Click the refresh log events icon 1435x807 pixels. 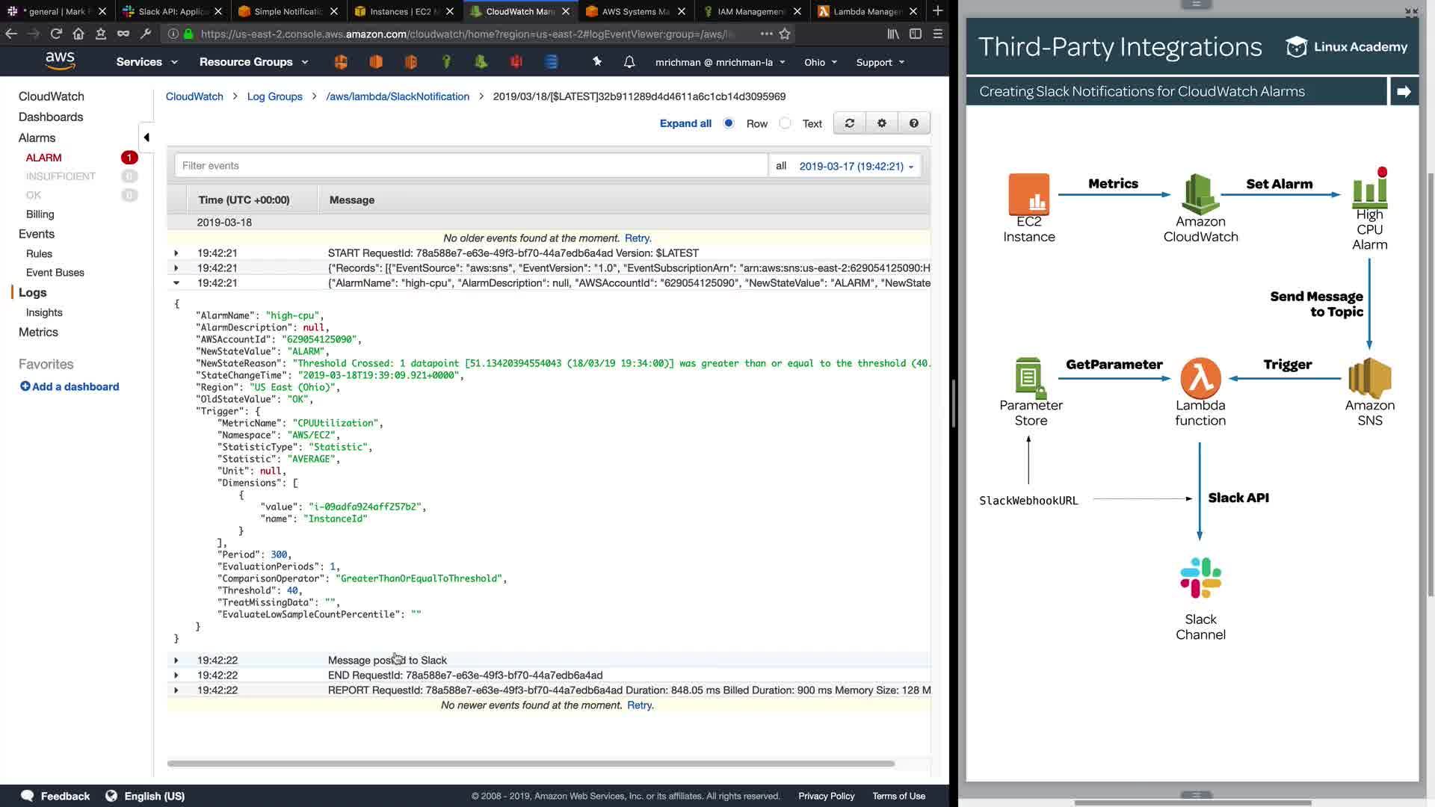click(849, 123)
